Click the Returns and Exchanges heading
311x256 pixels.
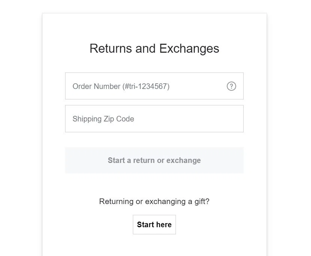(154, 49)
